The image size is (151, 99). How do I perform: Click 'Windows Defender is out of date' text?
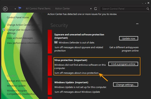click(x=77, y=43)
